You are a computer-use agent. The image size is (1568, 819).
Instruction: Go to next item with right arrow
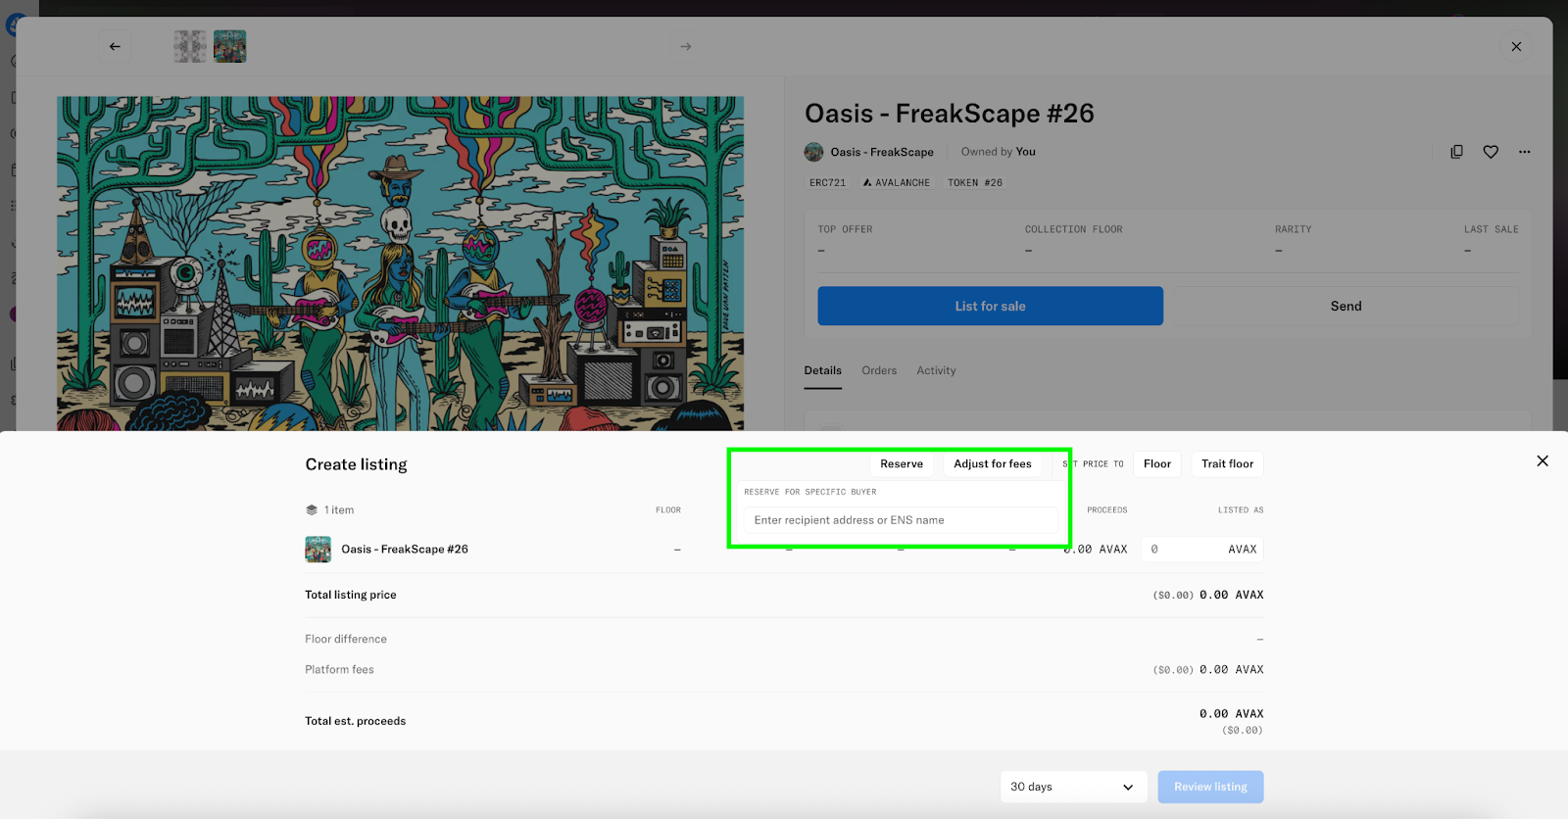tap(686, 46)
